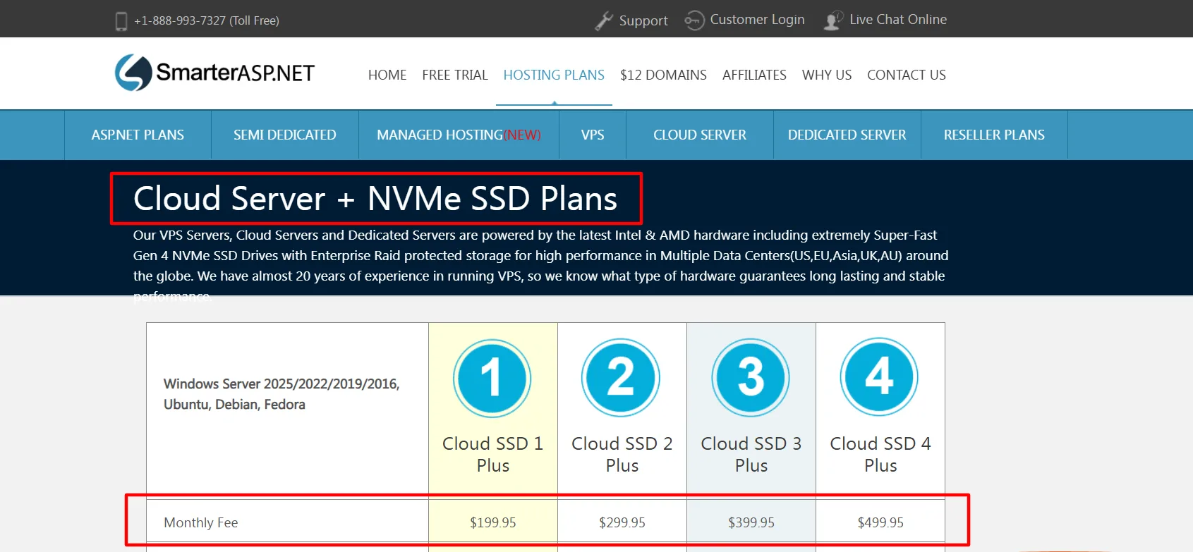Click the Cloud Server + NVMe SSD Plans heading

click(375, 199)
